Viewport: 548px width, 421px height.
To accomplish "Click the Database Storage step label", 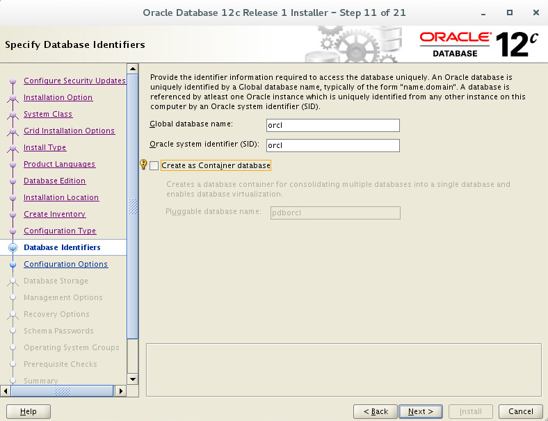I will pyautogui.click(x=56, y=281).
